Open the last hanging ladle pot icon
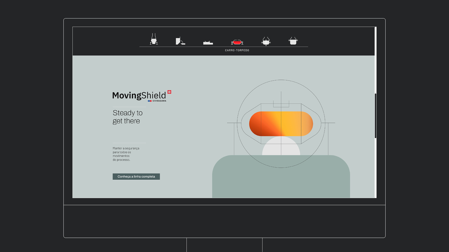The image size is (449, 252). pos(293,41)
